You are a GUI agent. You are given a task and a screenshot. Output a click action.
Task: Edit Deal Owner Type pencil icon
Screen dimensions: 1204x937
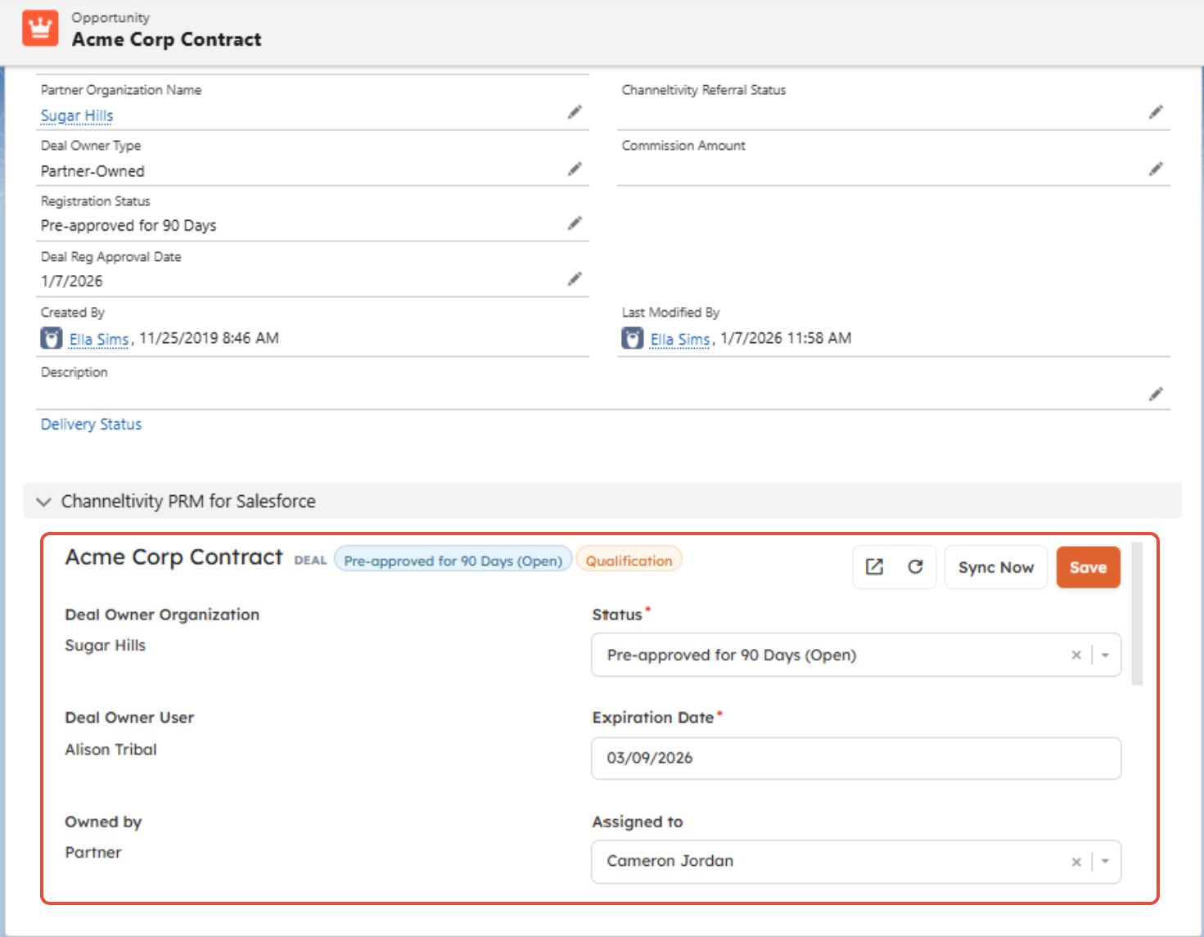coord(575,169)
